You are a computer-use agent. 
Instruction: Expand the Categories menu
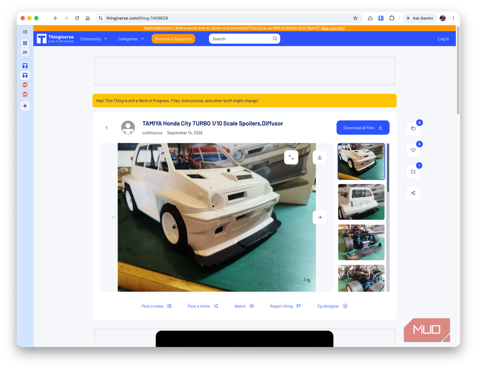click(x=131, y=39)
